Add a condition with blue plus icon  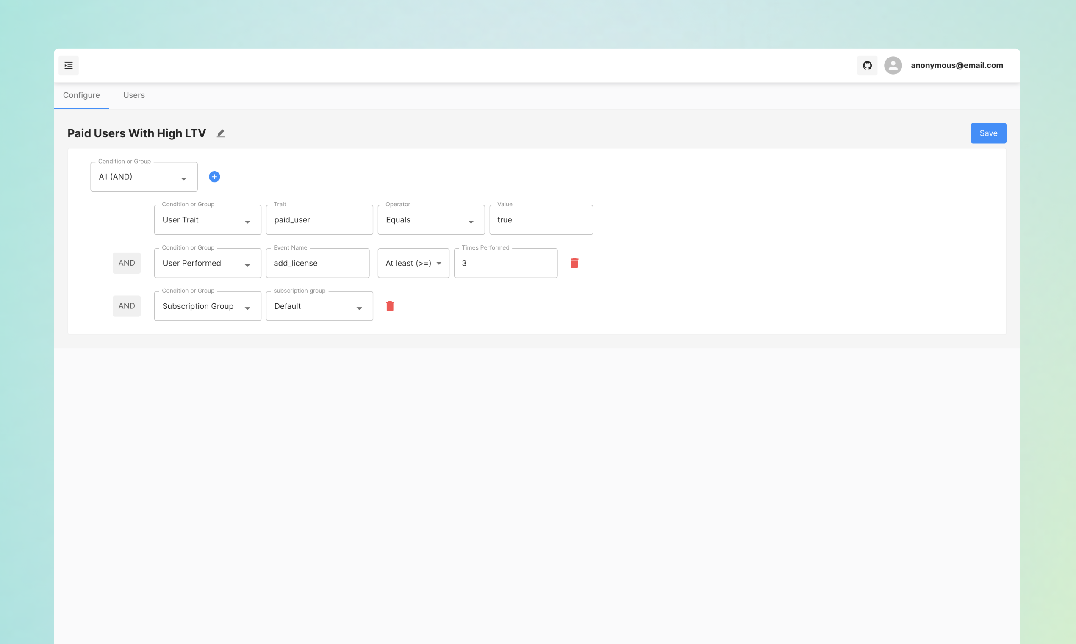point(214,177)
